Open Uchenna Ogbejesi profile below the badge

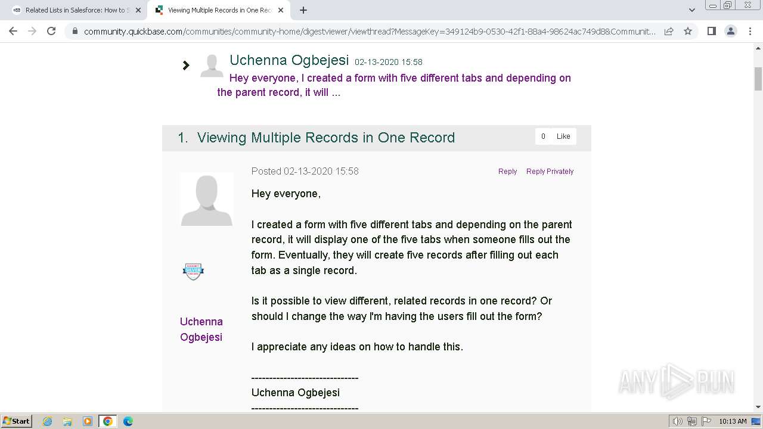(201, 329)
